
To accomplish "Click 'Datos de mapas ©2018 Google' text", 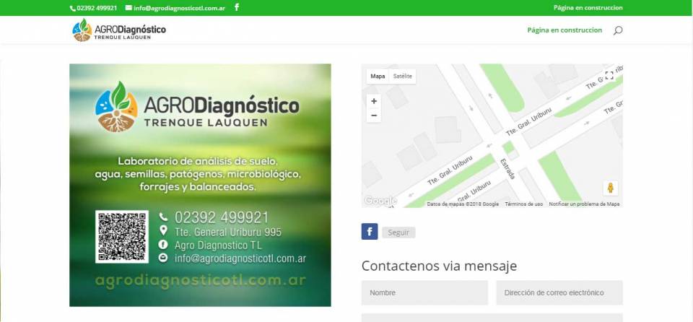I will (x=463, y=204).
